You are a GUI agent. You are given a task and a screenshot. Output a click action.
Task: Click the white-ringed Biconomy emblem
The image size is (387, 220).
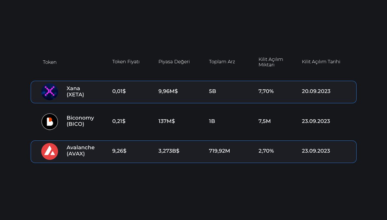coord(50,122)
